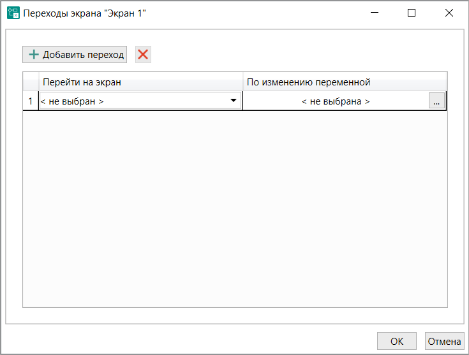Viewport: 469px width, 355px height.
Task: Maximize the transitions dialog window
Action: coord(412,13)
